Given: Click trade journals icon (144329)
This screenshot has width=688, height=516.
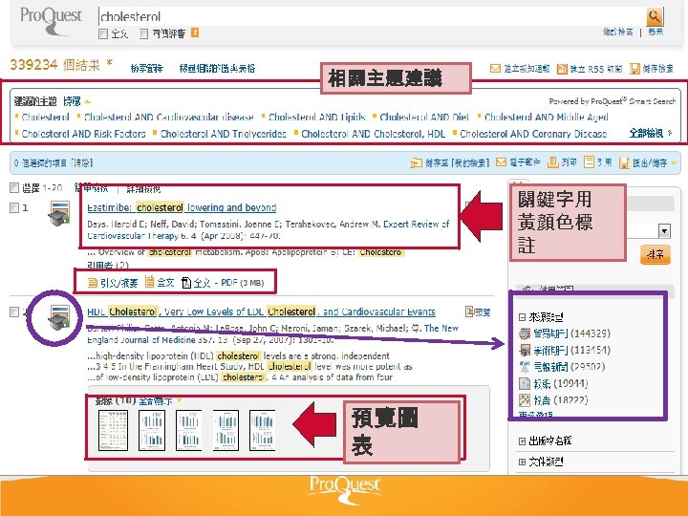Looking at the screenshot, I should pos(525,333).
